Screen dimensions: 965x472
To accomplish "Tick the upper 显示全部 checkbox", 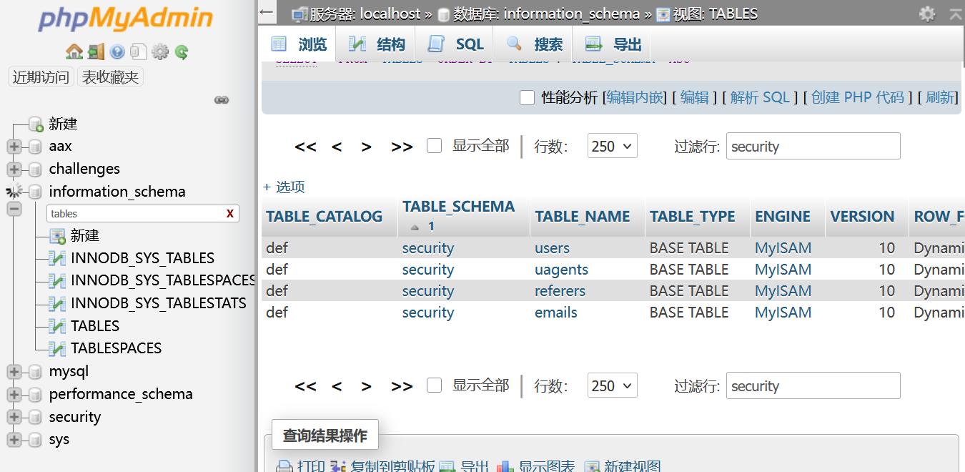I will 434,146.
